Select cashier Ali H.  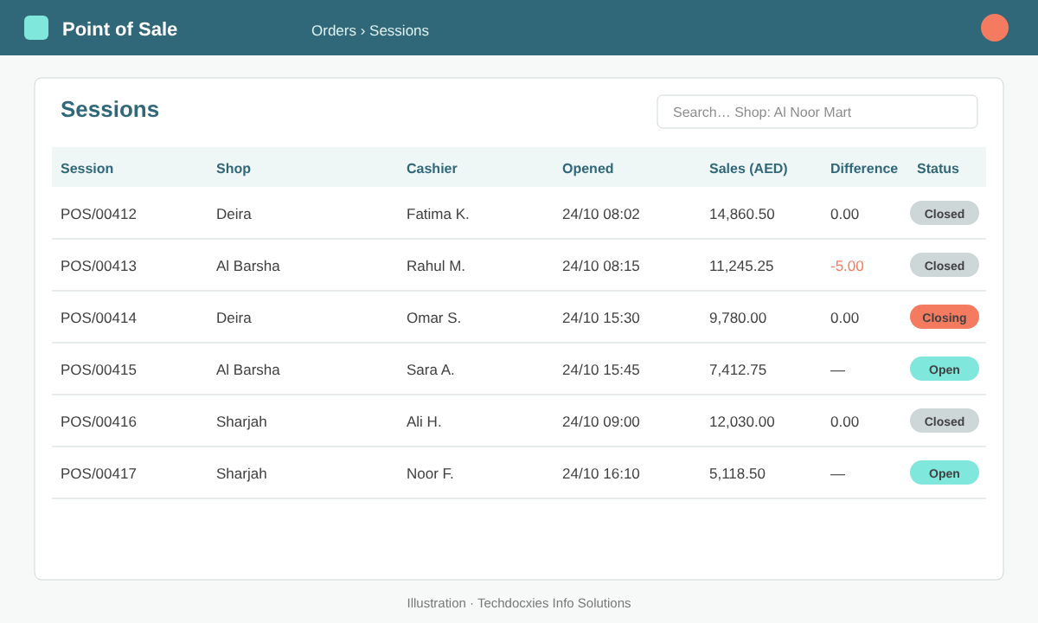pos(424,421)
